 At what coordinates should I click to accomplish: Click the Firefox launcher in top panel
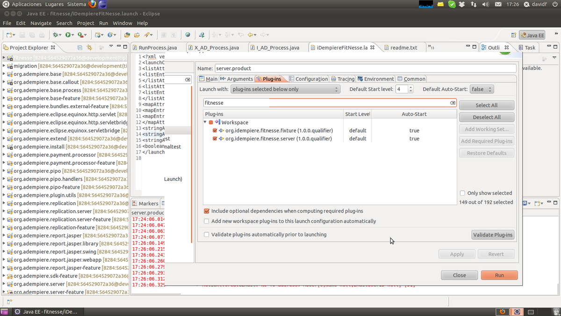pos(92,4)
